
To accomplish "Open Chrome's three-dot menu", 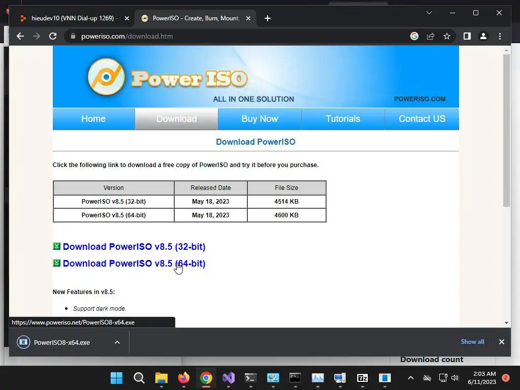I will tap(500, 36).
